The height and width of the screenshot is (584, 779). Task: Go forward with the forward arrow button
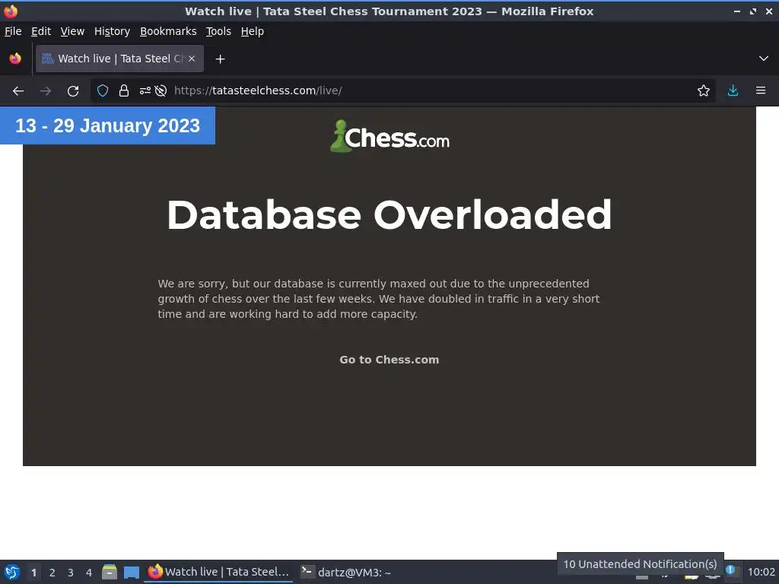[46, 91]
